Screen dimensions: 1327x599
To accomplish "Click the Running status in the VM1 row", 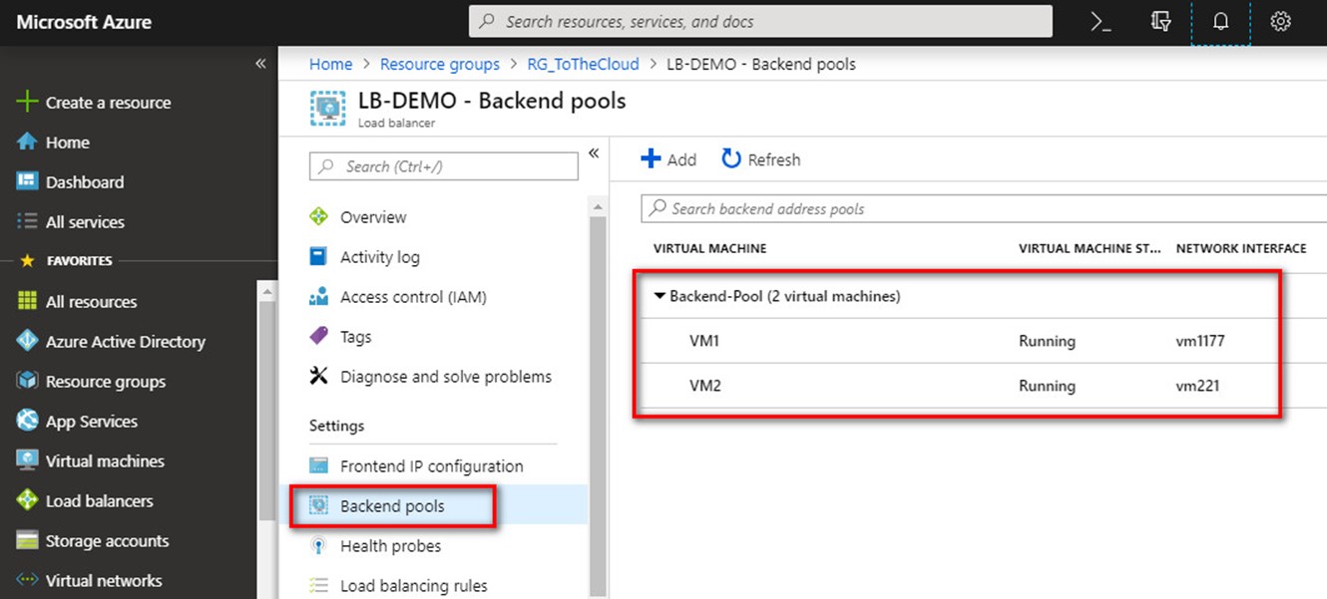I will (1047, 341).
